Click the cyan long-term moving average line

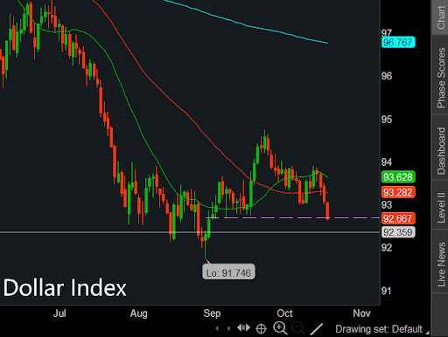click(248, 25)
